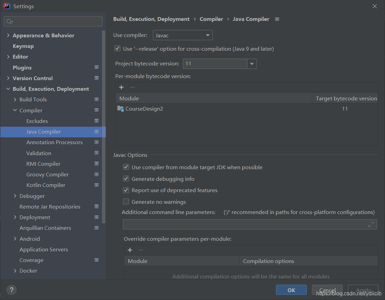The image size is (385, 300).
Task: Toggle '--release' option for cross-compilation checkbox
Action: click(117, 48)
